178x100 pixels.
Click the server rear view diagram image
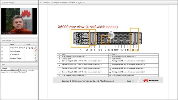pos(107,38)
